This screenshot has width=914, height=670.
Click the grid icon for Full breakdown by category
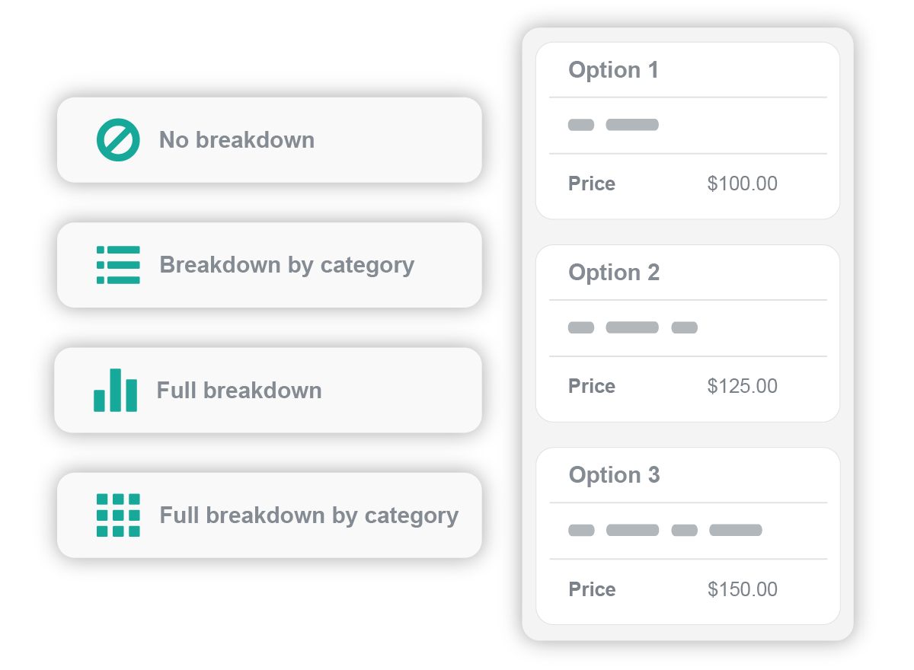119,515
